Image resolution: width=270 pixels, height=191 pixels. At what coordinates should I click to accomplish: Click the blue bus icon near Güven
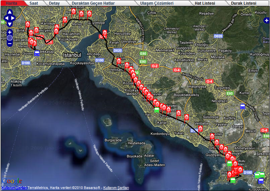click(x=37, y=53)
